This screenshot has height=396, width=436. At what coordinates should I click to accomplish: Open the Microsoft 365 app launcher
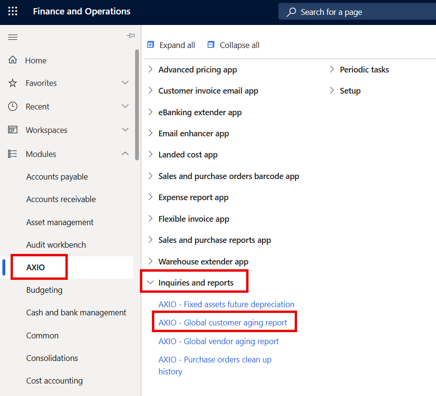coord(12,12)
